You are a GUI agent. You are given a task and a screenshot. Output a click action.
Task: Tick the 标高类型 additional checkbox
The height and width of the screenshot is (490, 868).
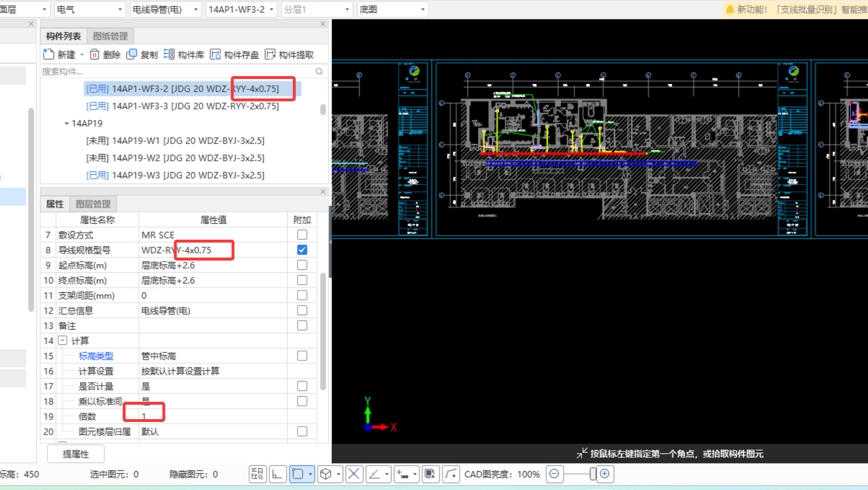tap(302, 356)
